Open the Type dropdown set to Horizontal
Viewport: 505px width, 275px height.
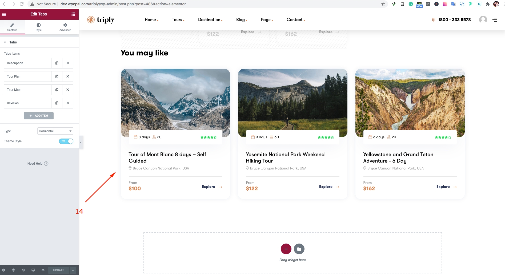[55, 131]
